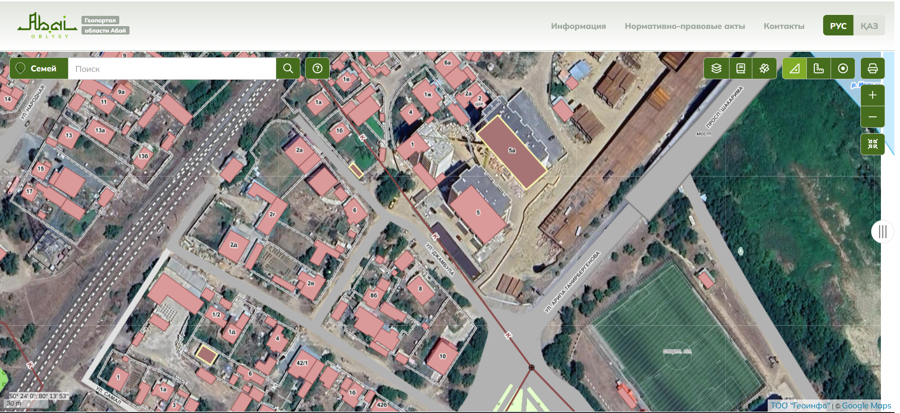The image size is (900, 413).
Task: Zoom in on the map
Action: click(x=873, y=95)
